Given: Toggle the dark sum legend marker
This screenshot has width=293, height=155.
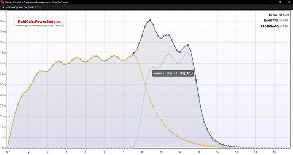Looking at the screenshot, I should [281, 14].
